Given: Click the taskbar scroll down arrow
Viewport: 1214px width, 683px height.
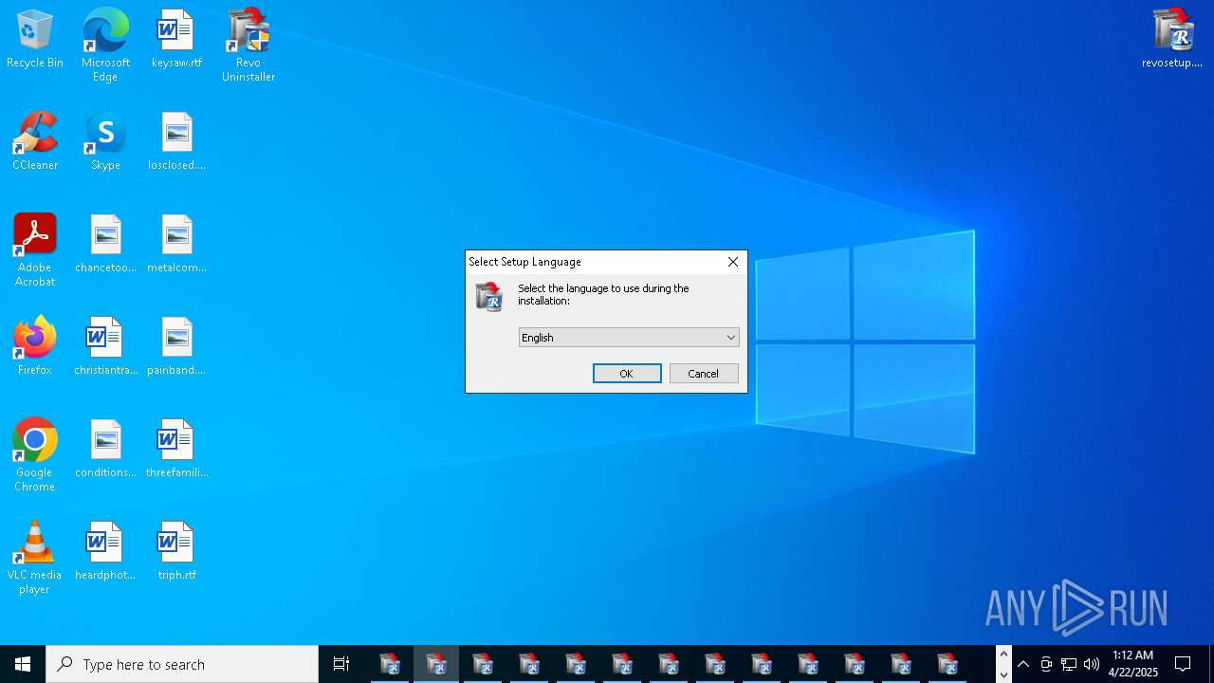Looking at the screenshot, I should click(1003, 674).
